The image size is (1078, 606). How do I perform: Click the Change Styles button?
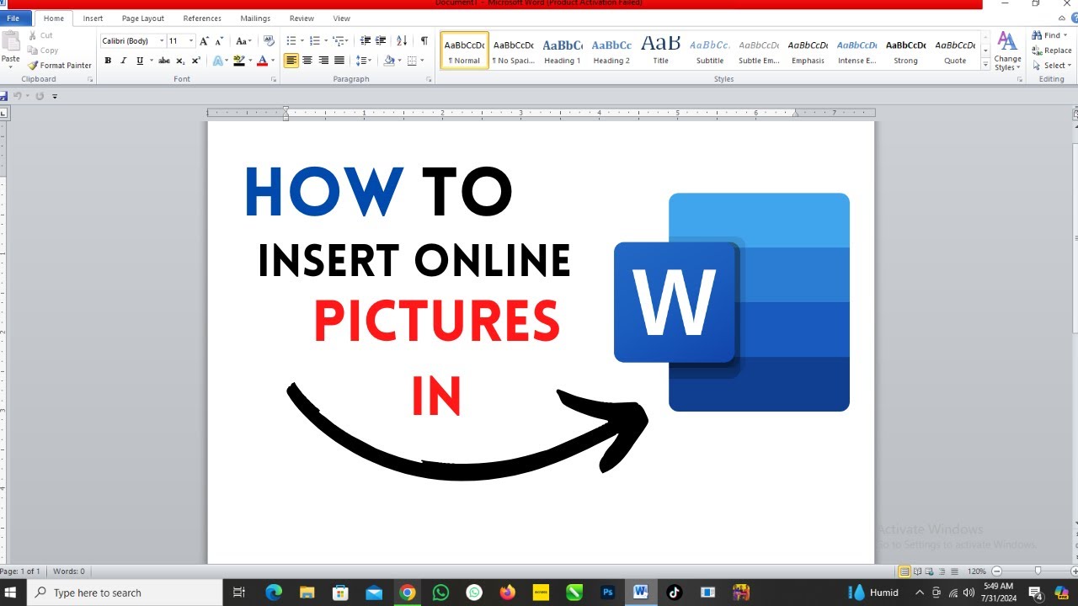point(1007,52)
